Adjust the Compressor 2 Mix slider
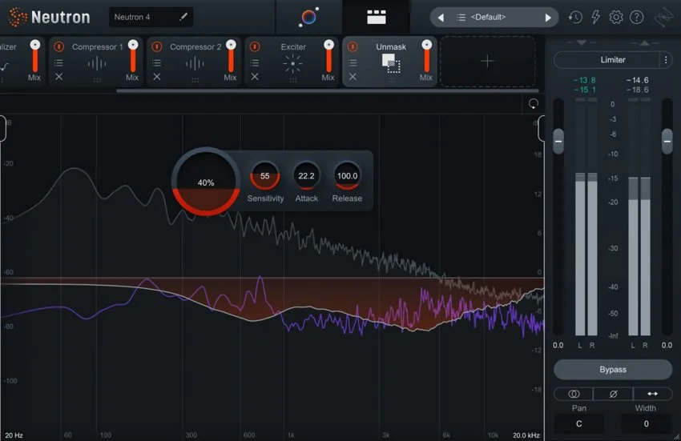This screenshot has height=441, width=681. (231, 57)
